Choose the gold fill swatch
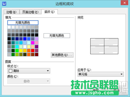The width and height of the screenshot is (130, 97). (x=25, y=51)
